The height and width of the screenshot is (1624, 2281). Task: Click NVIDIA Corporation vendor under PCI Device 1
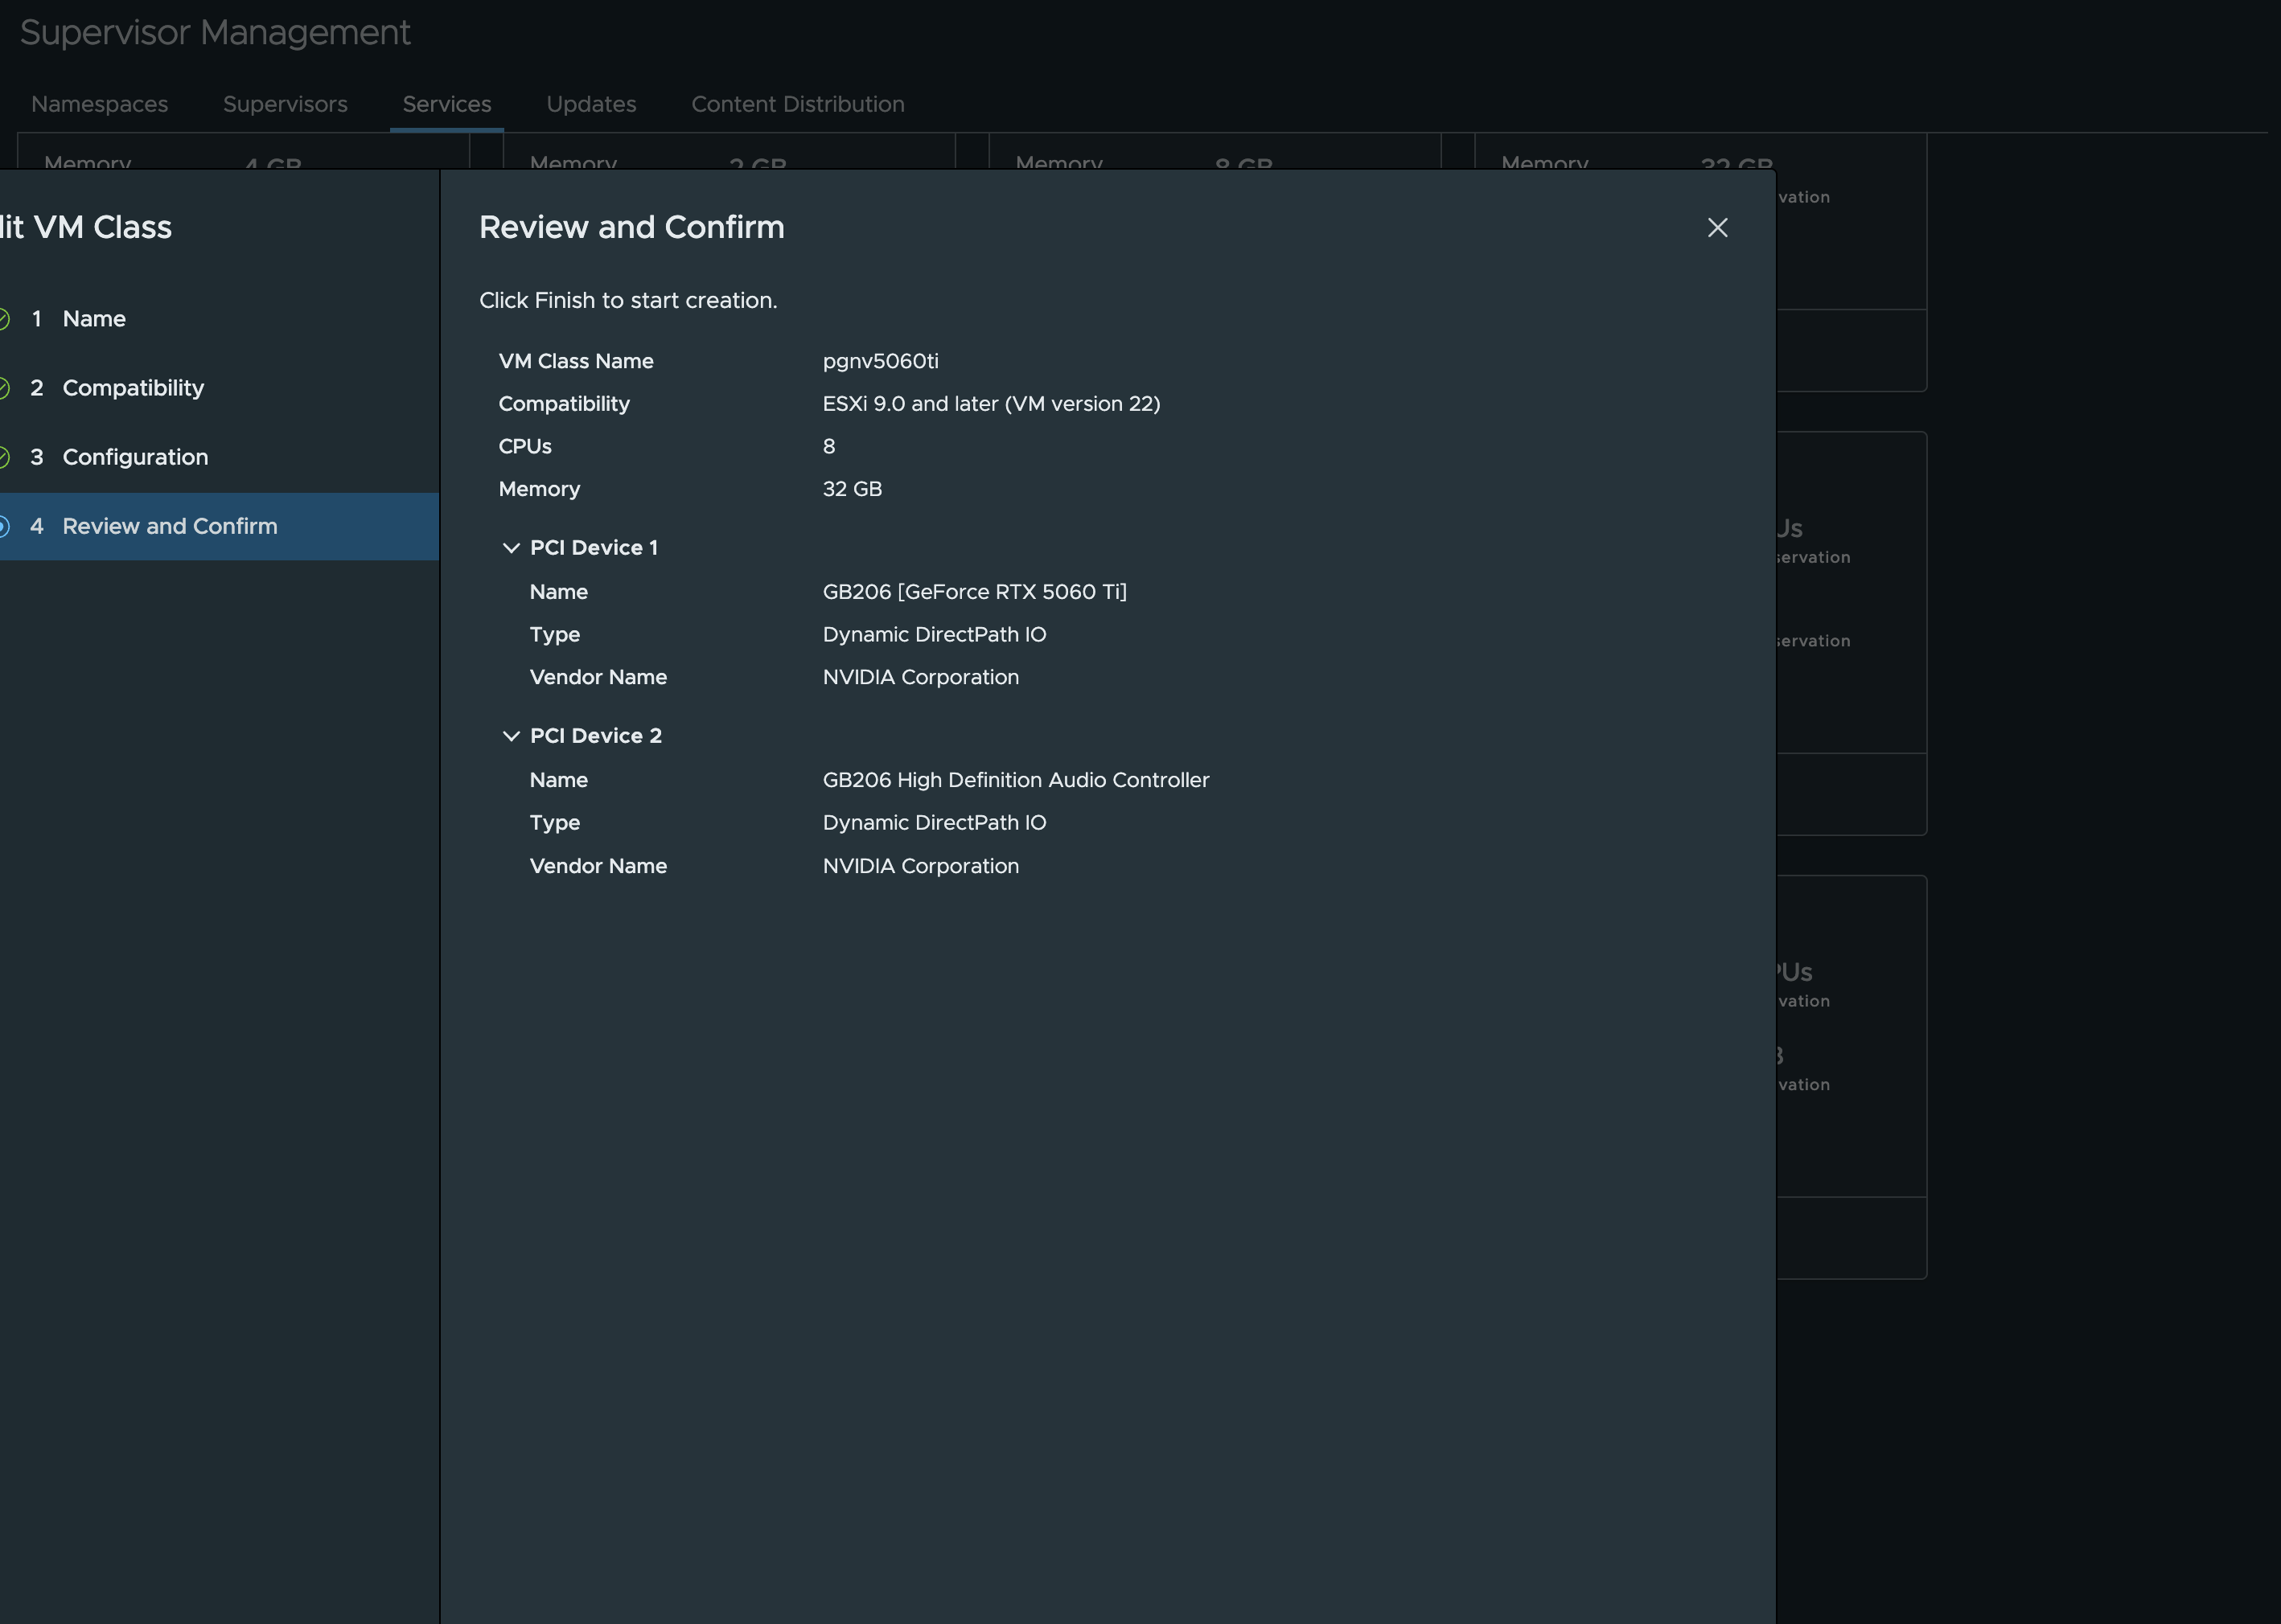[x=920, y=677]
